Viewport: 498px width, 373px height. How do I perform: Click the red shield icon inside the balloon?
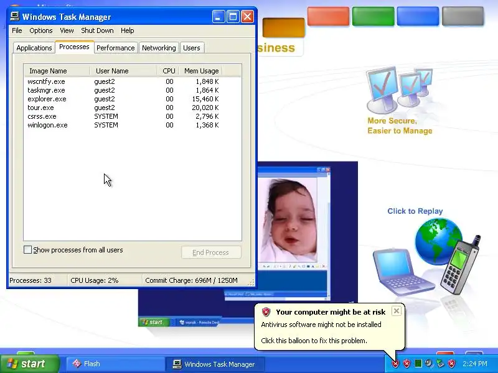266,312
